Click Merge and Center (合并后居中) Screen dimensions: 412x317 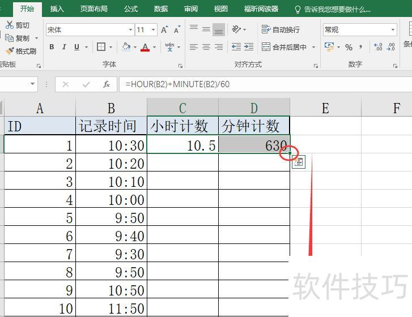284,47
